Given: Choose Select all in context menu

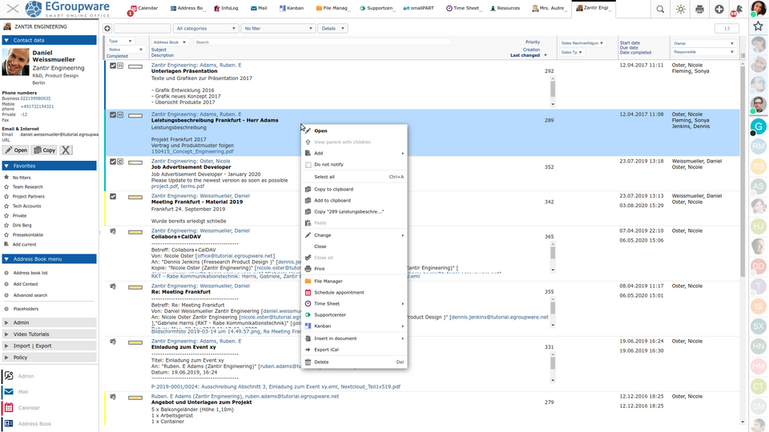Looking at the screenshot, I should (354, 177).
